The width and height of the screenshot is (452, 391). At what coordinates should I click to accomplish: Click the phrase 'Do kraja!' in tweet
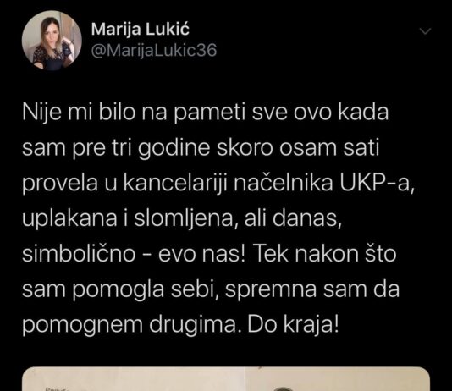click(293, 325)
